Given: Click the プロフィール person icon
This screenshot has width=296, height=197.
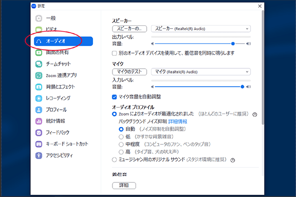Looking at the screenshot, I should [39, 110].
